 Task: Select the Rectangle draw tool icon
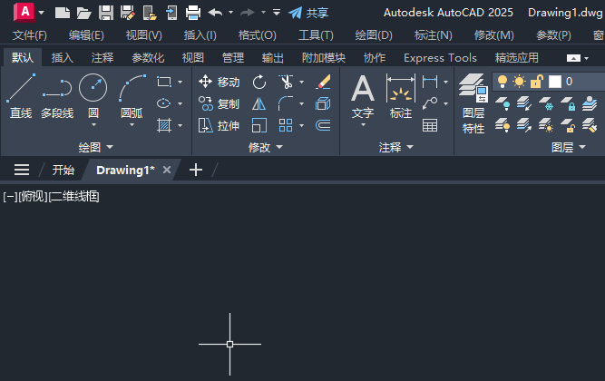pyautogui.click(x=164, y=82)
